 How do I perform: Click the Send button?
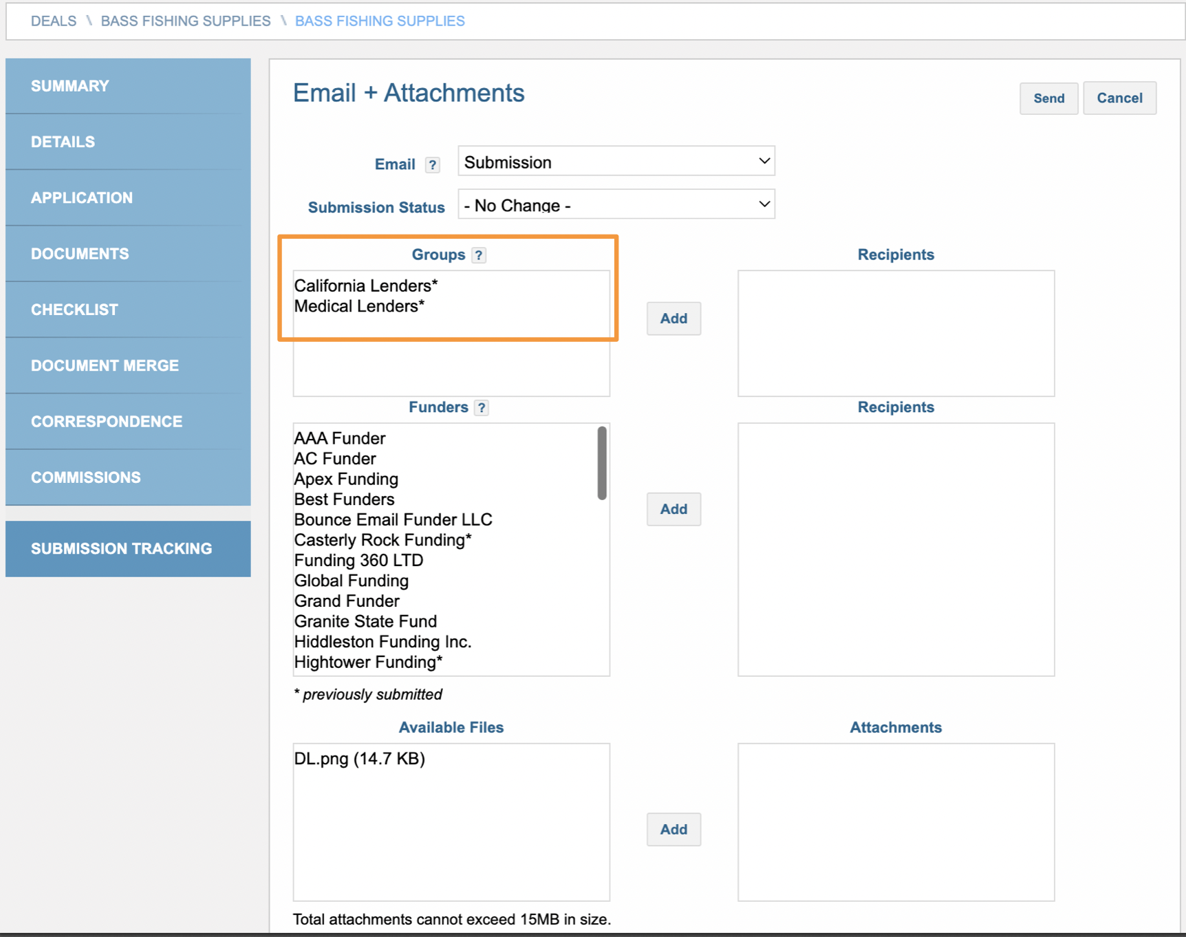coord(1048,98)
